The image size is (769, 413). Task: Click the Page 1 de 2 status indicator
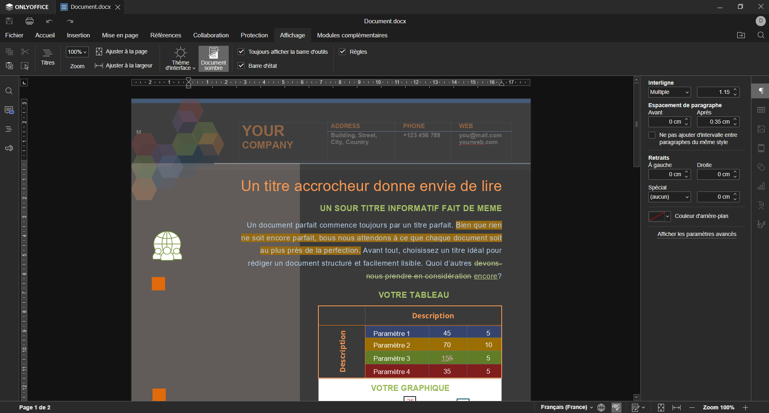click(35, 407)
